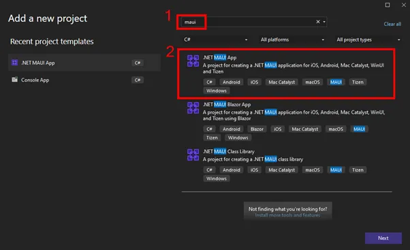Click the recent .NET MAUI App icon

[15, 63]
